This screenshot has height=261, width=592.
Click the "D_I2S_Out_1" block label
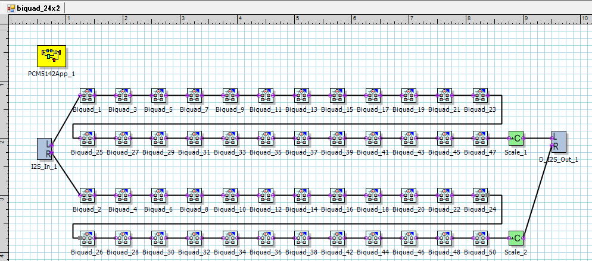(559, 160)
